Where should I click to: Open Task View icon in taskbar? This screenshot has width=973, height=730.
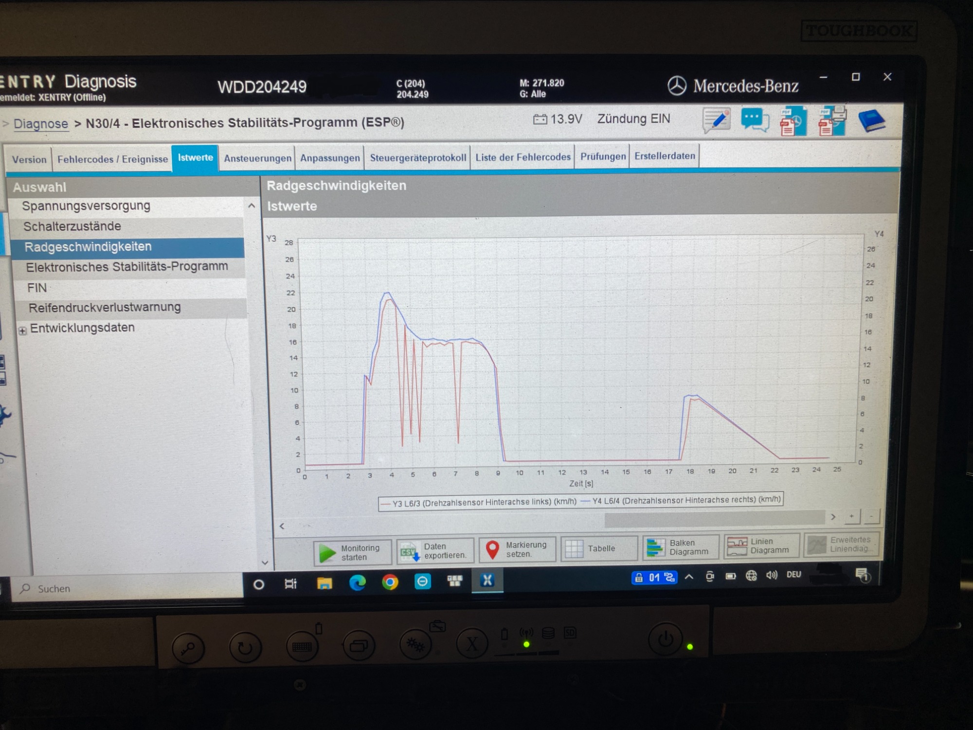(x=291, y=584)
